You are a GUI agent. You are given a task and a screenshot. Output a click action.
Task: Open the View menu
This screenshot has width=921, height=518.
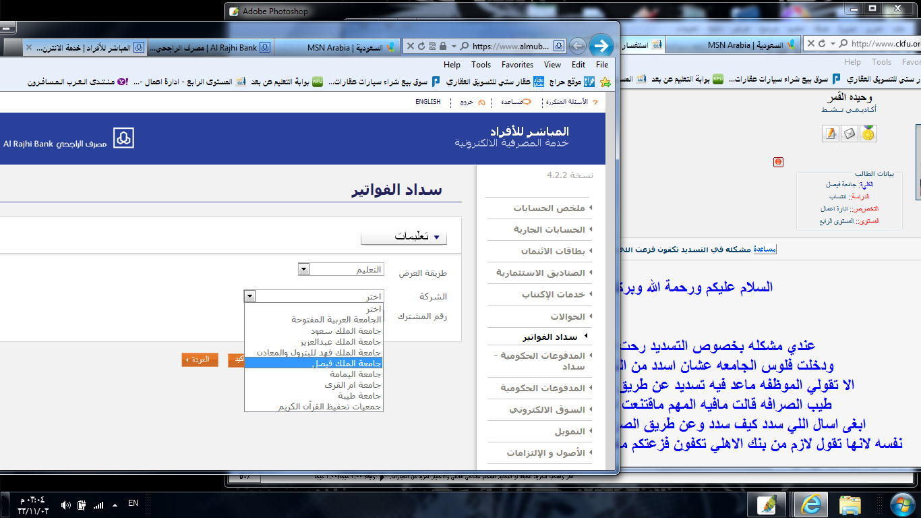point(552,65)
